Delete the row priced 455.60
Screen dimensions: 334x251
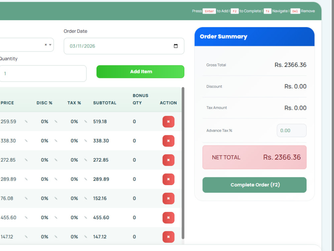168,218
